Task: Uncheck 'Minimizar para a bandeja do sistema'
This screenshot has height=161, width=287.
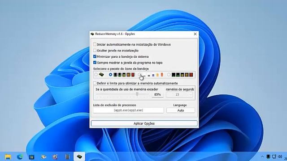Action: [x=95, y=56]
